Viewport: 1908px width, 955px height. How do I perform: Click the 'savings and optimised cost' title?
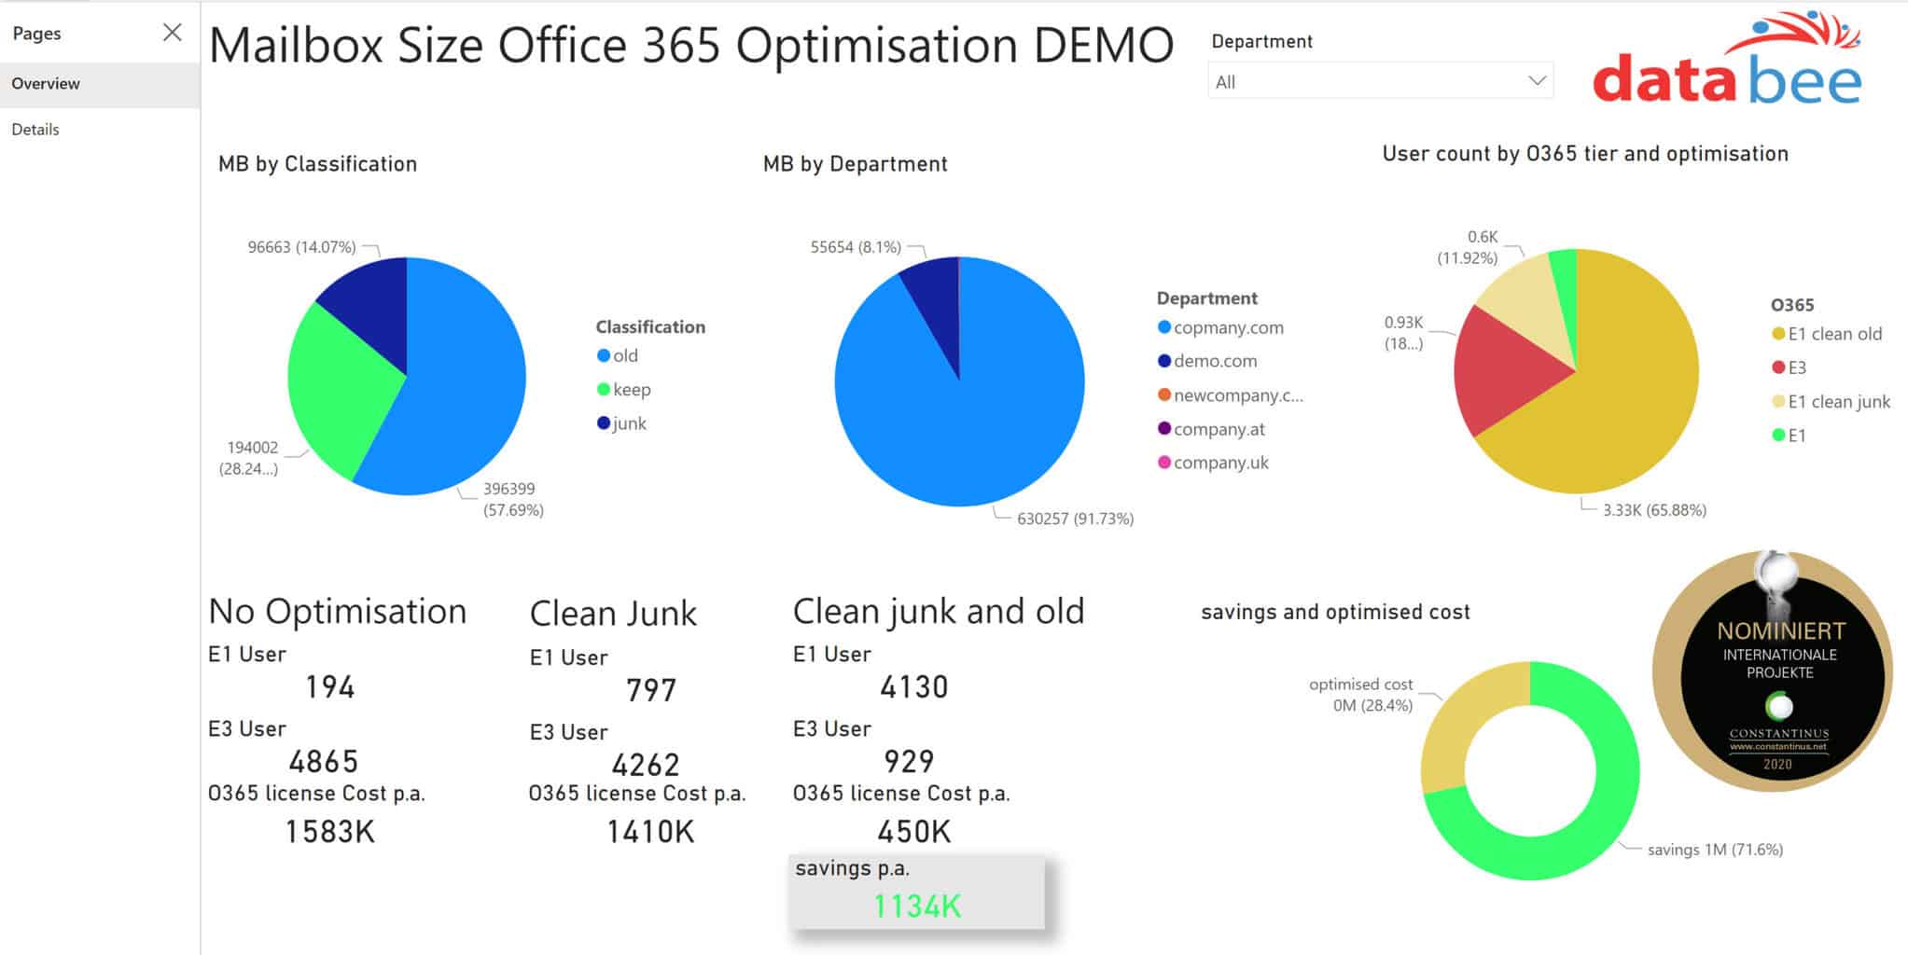(1335, 612)
